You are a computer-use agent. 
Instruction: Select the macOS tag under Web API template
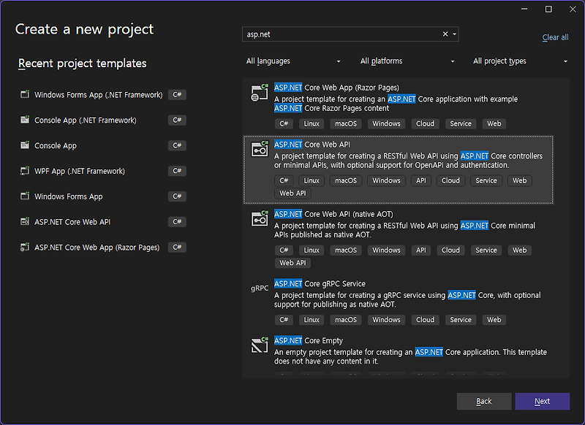[x=345, y=180]
